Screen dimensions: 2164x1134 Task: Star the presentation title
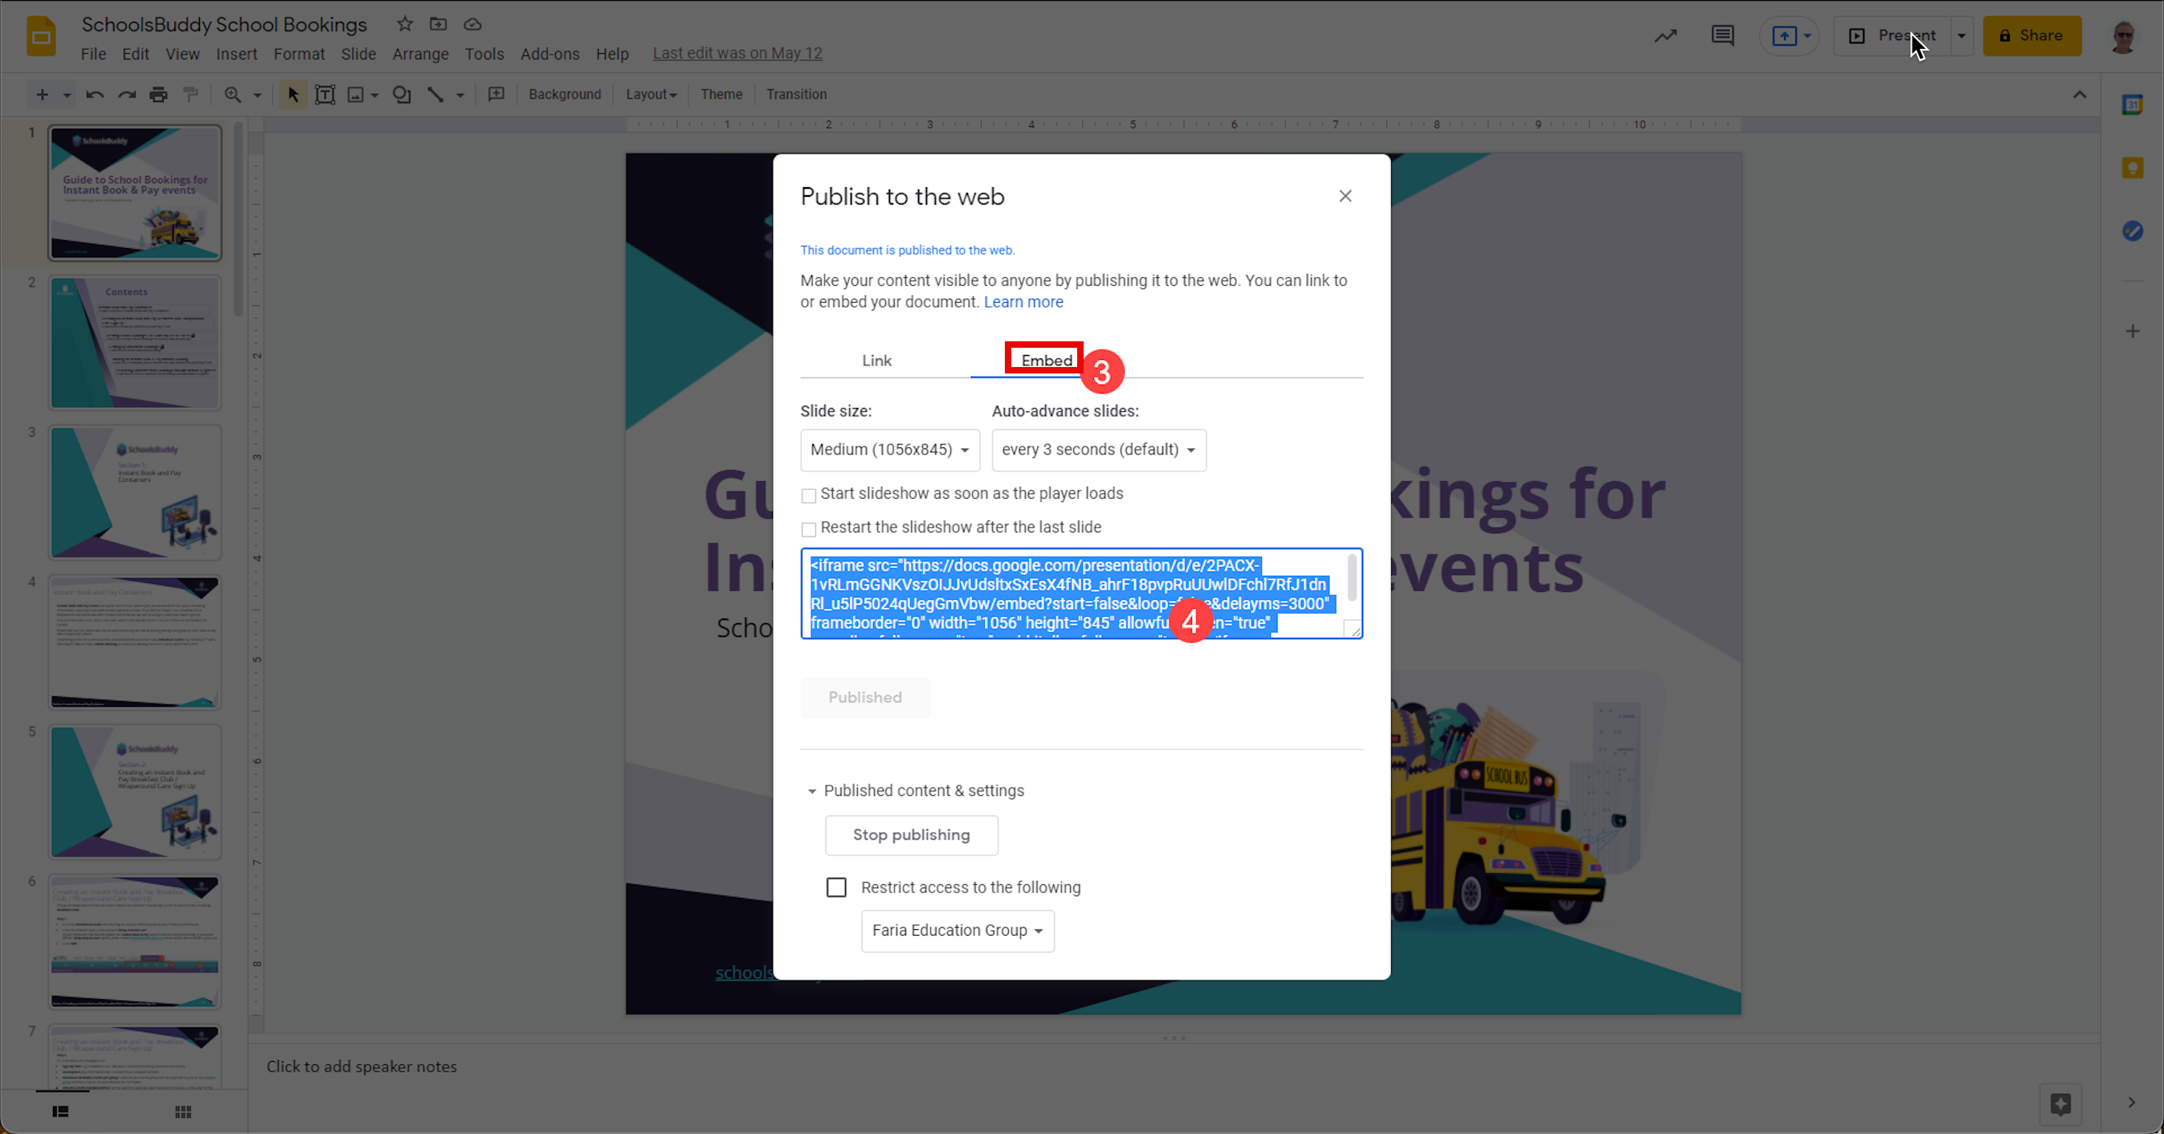pyautogui.click(x=405, y=24)
